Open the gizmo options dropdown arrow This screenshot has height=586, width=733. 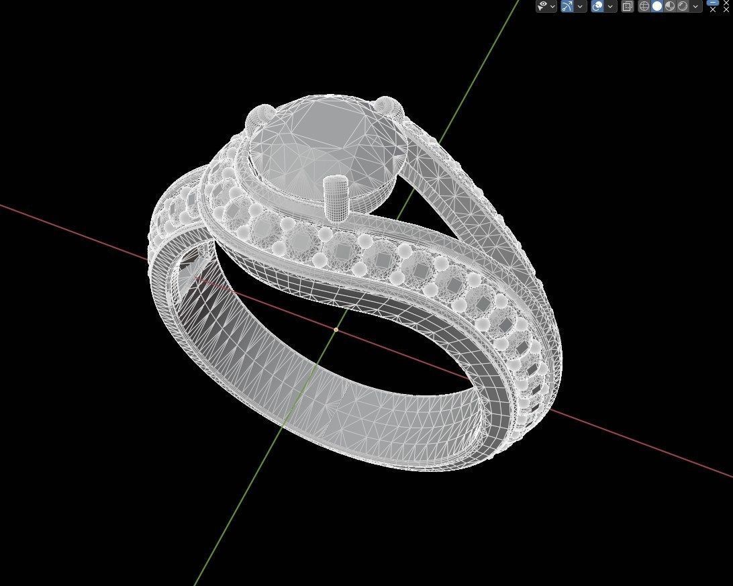coord(580,7)
